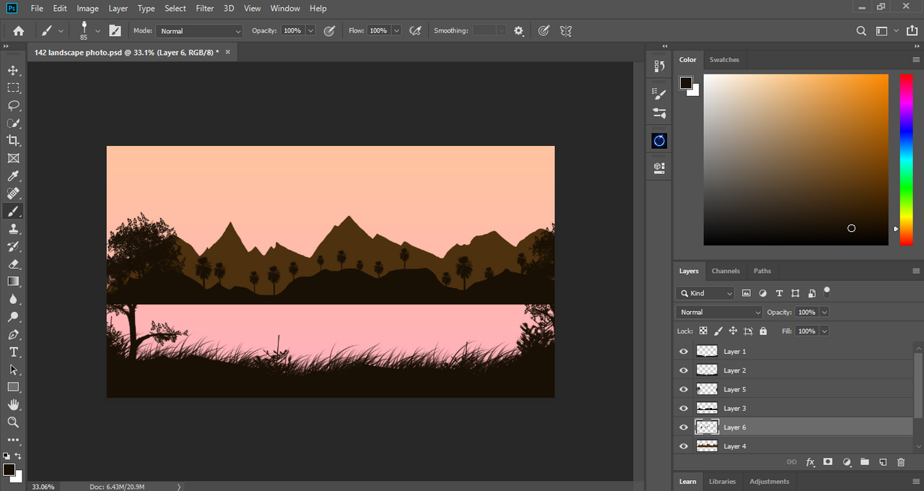Select the Move tool

(13, 70)
